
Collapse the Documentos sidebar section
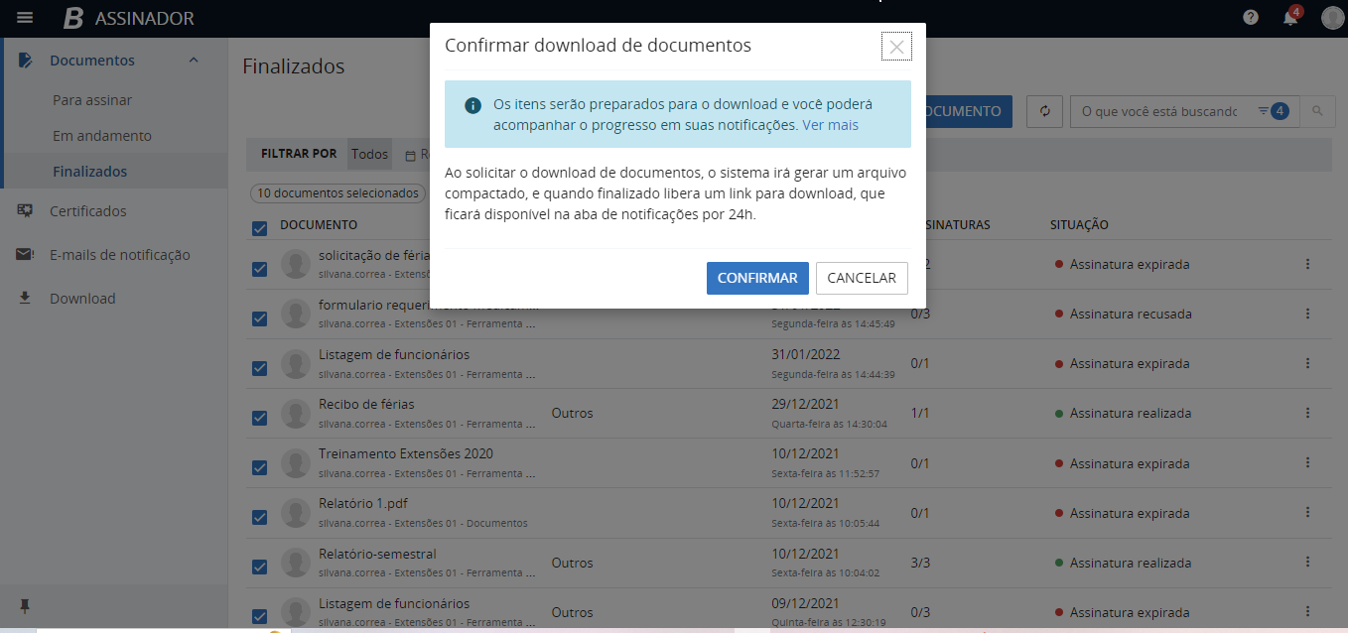[x=194, y=61]
